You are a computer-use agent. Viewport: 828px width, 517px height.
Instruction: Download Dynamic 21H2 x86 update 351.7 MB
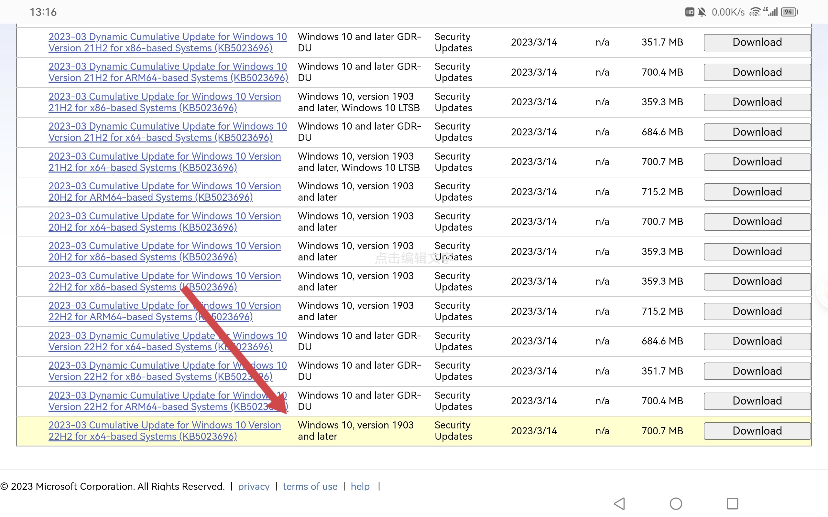click(757, 42)
